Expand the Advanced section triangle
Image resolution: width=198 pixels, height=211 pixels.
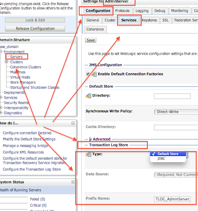pyautogui.click(x=91, y=139)
